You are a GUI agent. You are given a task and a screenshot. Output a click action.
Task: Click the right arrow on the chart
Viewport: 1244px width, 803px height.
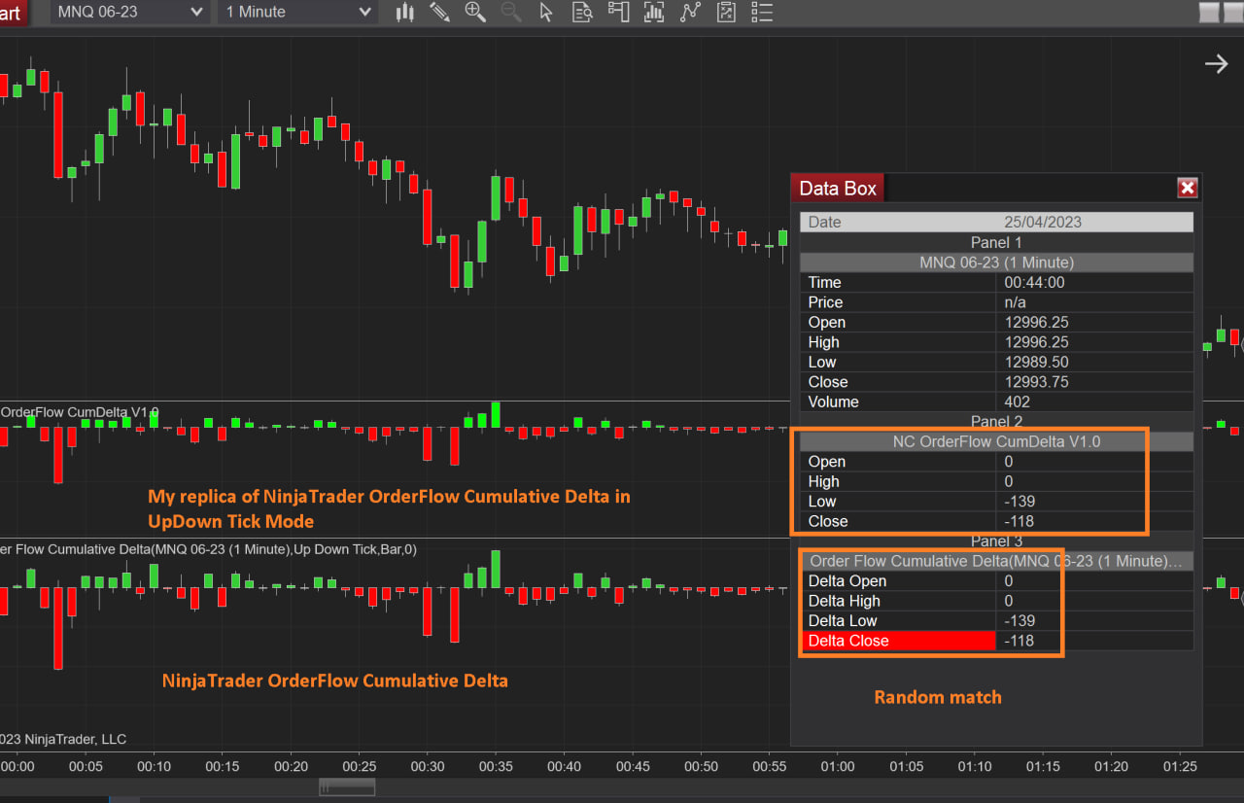1216,63
